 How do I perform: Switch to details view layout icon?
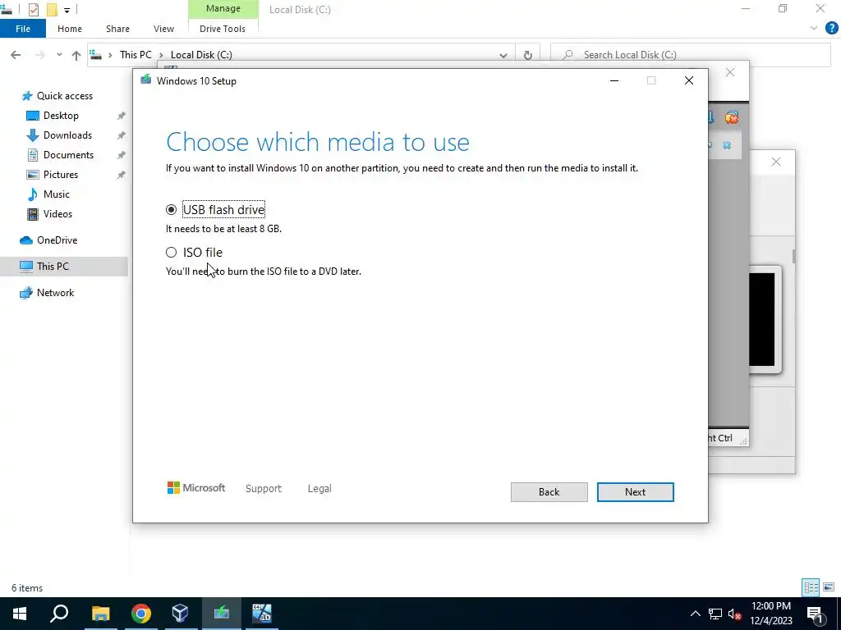click(x=811, y=587)
